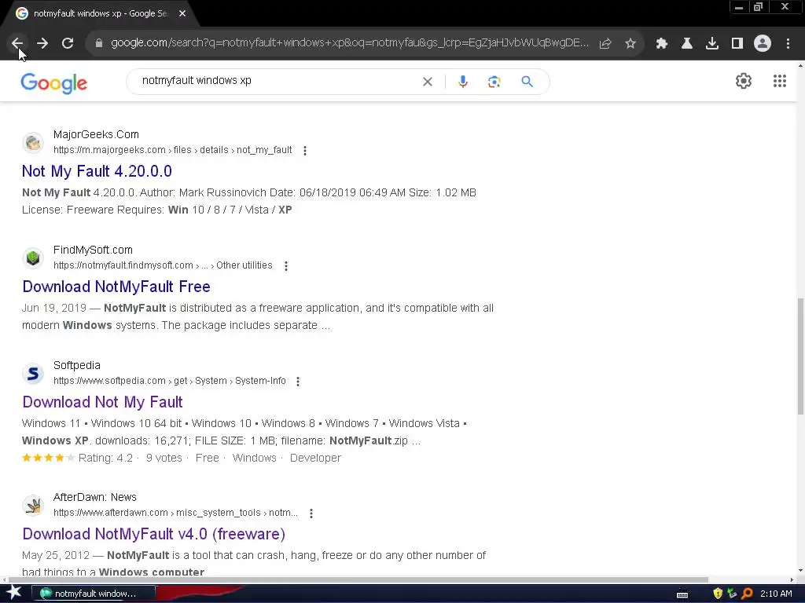Open the 'Download Not My Fault' Softpedia link

(x=103, y=402)
